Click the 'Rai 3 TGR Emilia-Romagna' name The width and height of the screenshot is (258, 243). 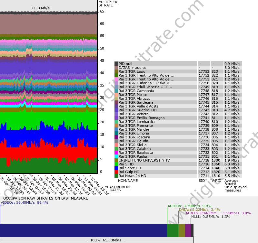tap(142, 118)
